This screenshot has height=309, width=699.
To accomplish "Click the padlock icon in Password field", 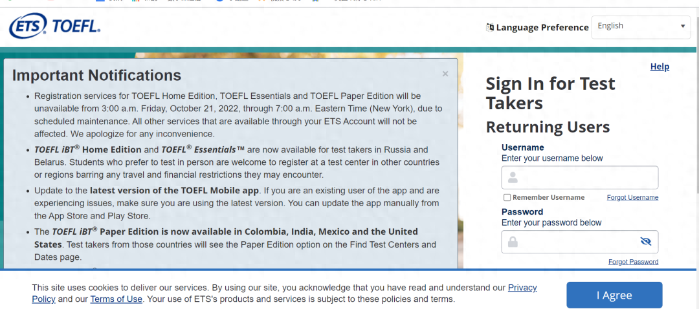I will [513, 242].
